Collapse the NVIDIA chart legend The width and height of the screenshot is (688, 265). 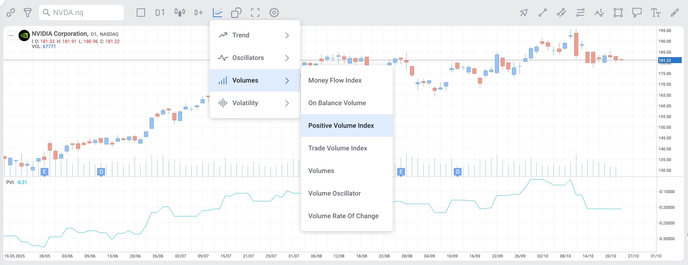coord(11,35)
